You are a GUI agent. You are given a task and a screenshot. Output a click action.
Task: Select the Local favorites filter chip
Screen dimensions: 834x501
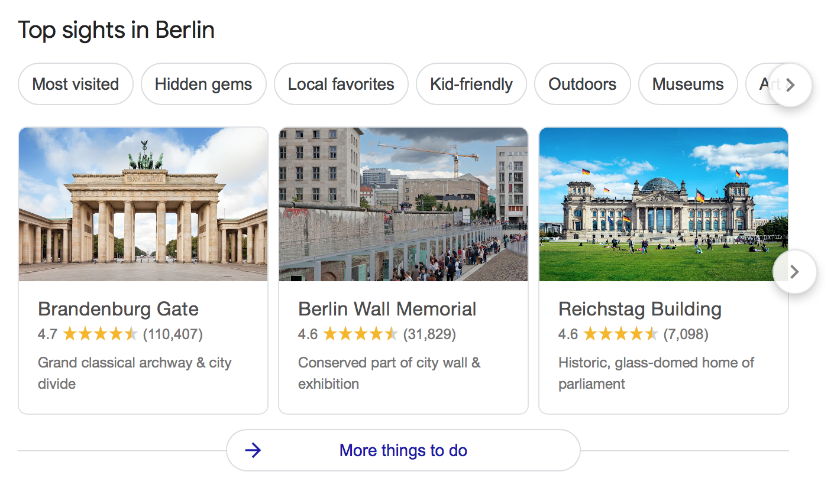(x=341, y=84)
